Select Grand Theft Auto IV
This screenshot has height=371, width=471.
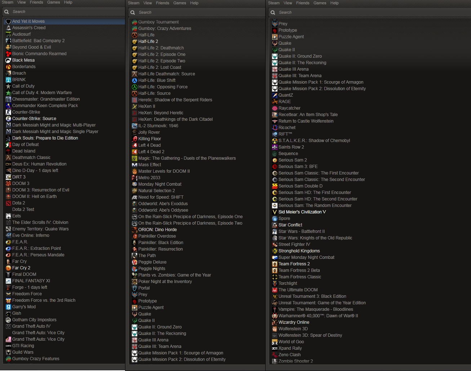(x=31, y=326)
